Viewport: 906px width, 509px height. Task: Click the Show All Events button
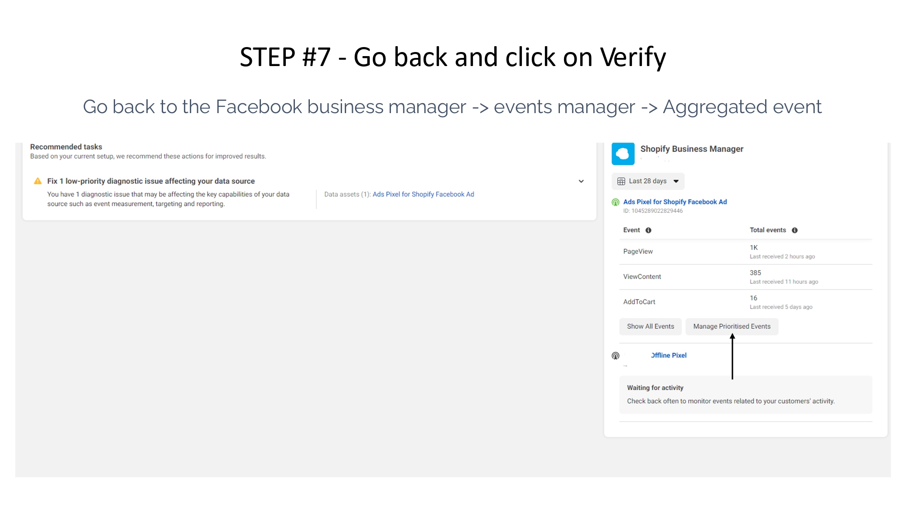click(x=651, y=326)
